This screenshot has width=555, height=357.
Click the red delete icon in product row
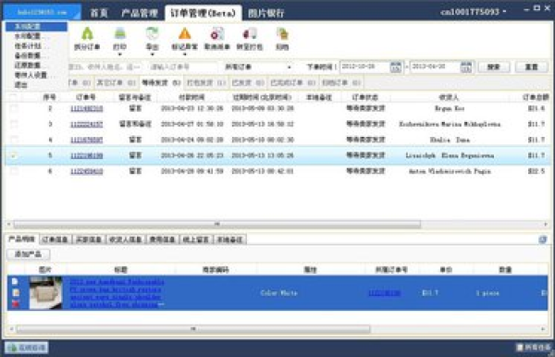tap(15, 303)
